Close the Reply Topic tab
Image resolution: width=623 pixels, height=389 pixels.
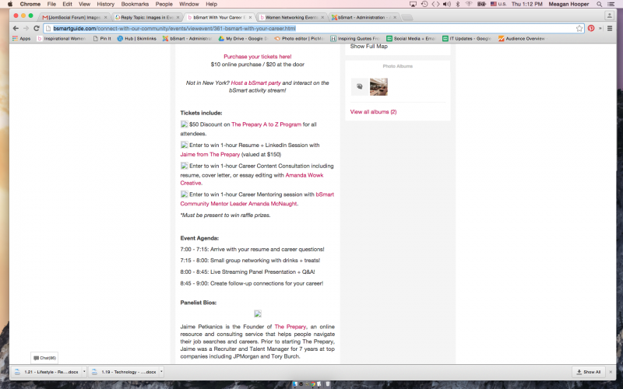(178, 17)
